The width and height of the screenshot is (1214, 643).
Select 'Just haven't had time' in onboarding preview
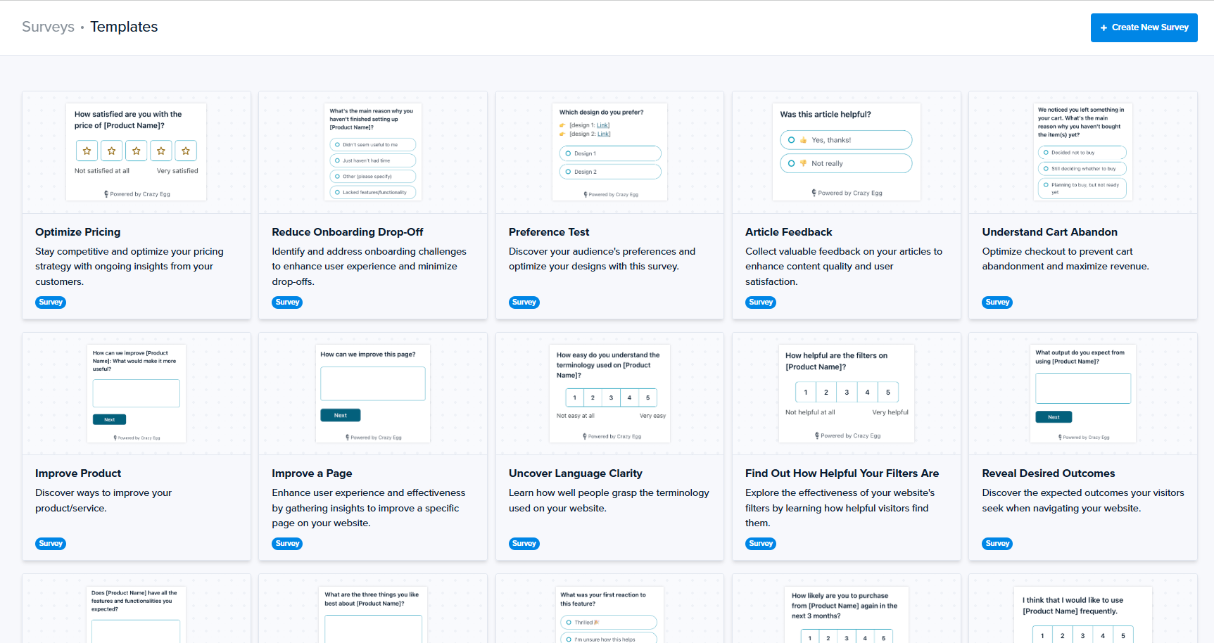[x=373, y=160]
